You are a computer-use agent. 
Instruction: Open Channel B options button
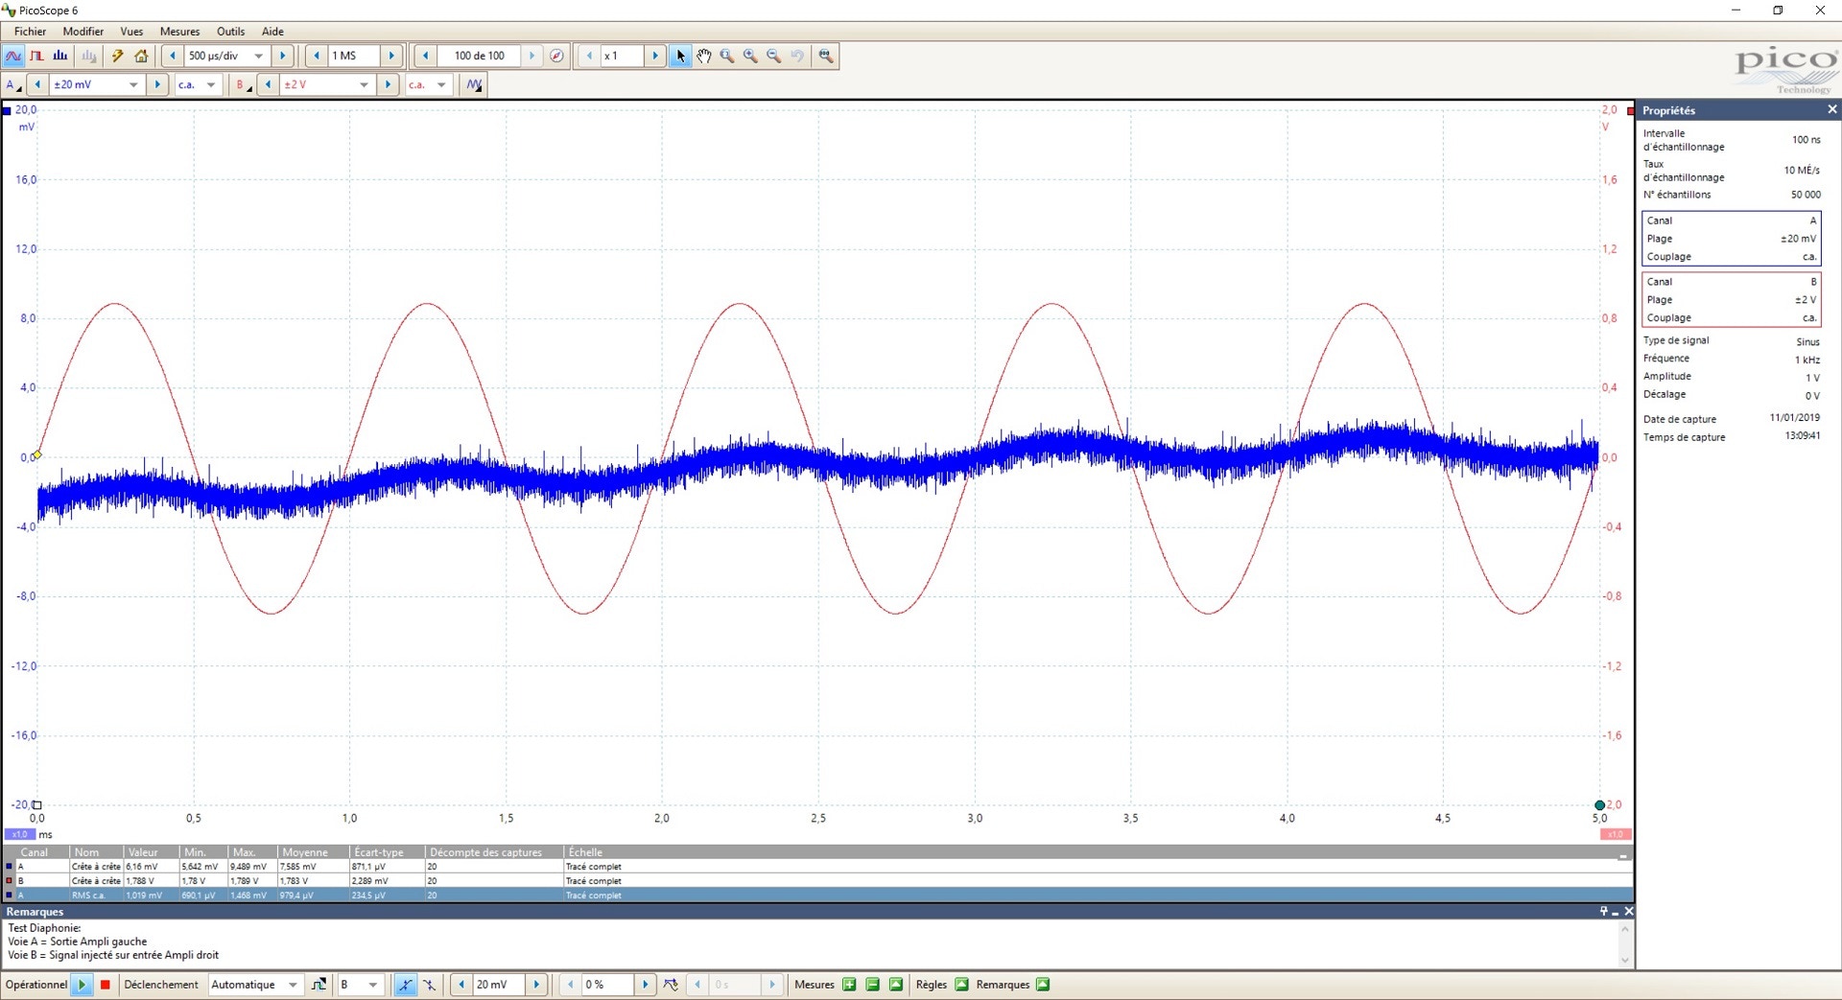click(x=243, y=84)
